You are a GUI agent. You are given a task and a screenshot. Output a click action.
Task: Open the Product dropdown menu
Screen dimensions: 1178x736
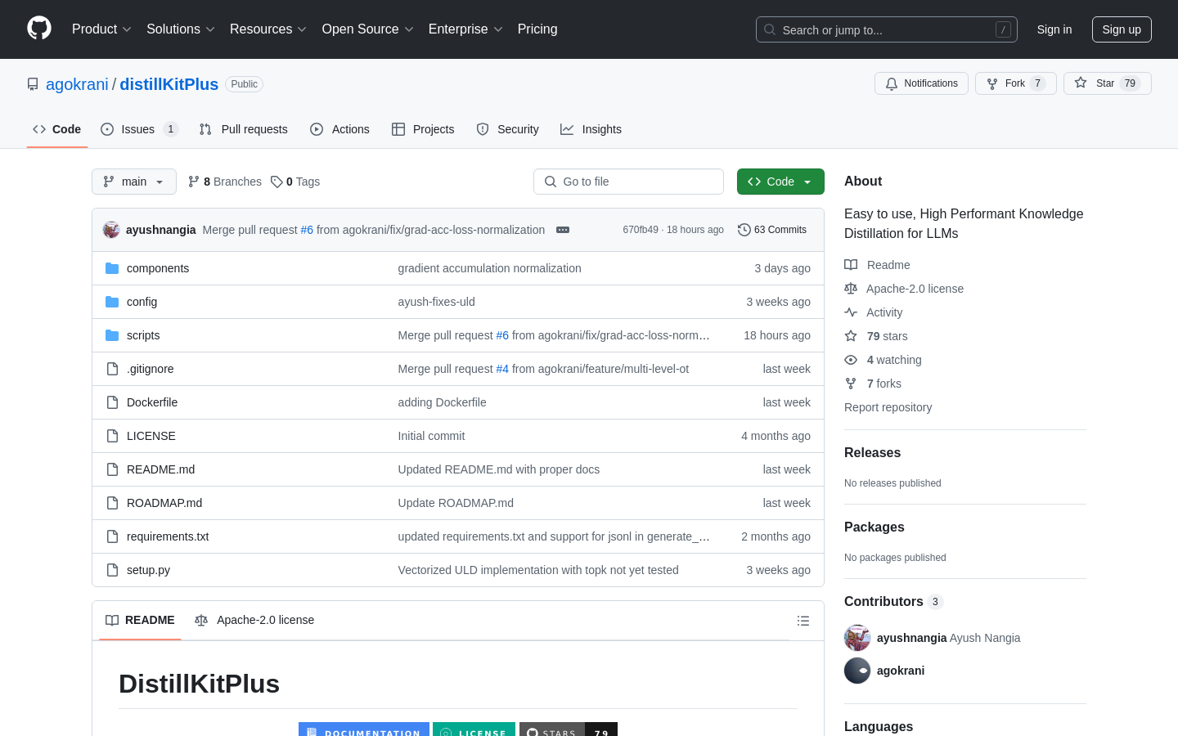[101, 29]
